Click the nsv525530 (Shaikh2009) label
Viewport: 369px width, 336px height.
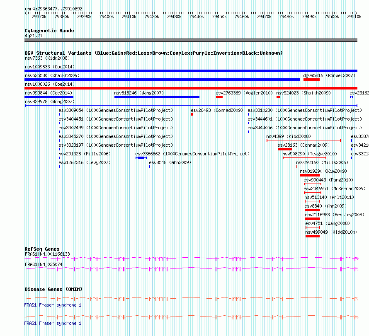click(52, 75)
